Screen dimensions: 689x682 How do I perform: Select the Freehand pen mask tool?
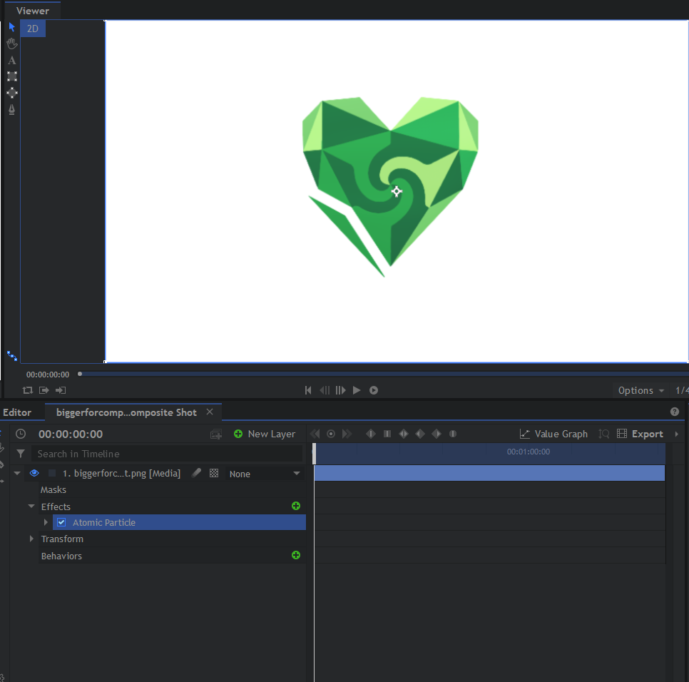coord(11,109)
